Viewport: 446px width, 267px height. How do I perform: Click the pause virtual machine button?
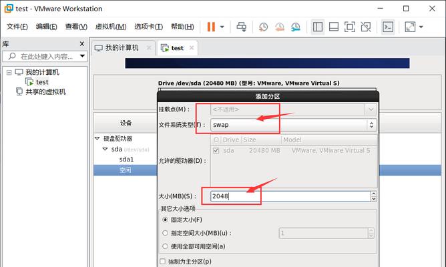tap(211, 27)
